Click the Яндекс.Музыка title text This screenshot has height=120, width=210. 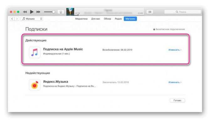(x=55, y=81)
